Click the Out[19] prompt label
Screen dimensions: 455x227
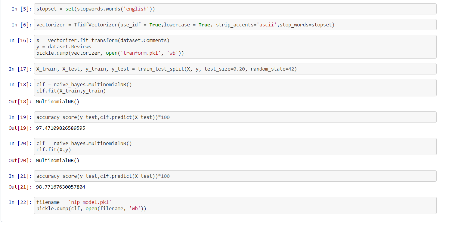[20, 128]
